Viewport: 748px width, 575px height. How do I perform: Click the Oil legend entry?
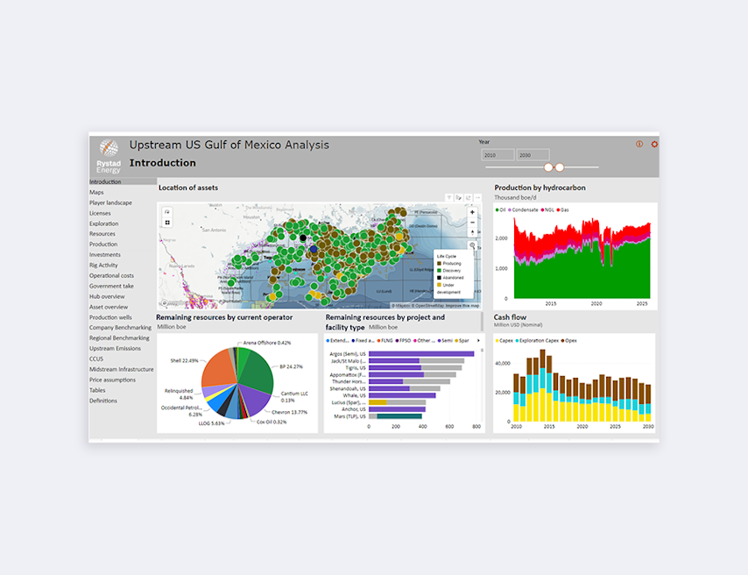click(500, 210)
